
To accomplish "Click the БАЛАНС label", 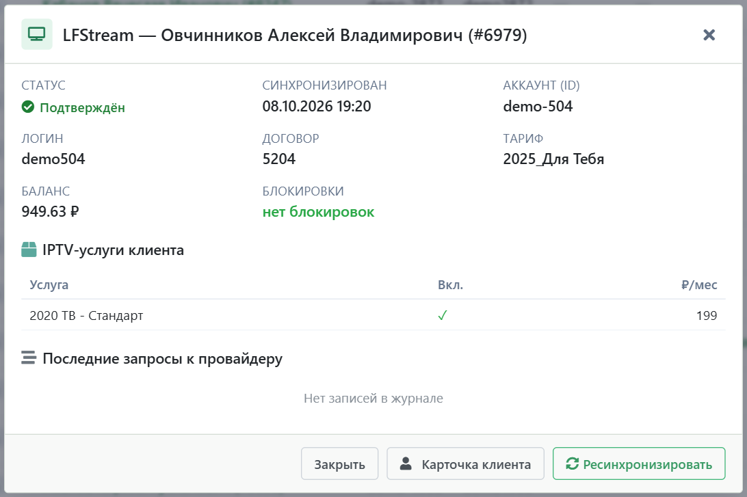I will [x=46, y=191].
